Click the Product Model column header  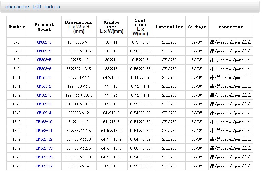pyautogui.click(x=44, y=27)
